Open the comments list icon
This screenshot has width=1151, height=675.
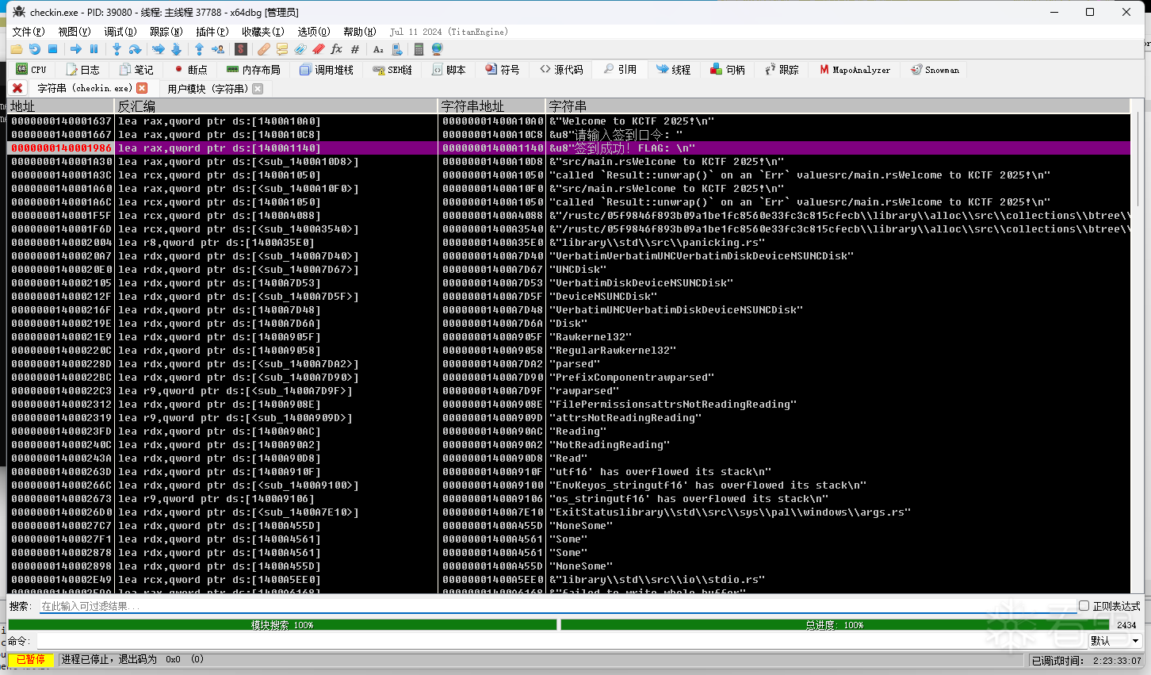point(282,49)
